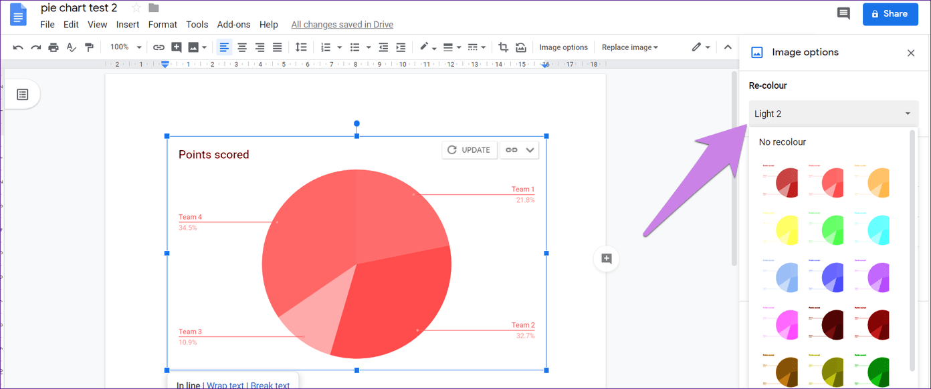
Task: Star the document pie chart test 2
Action: point(136,8)
